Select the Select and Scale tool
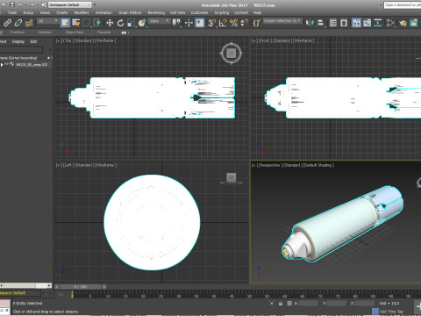 tap(132, 23)
